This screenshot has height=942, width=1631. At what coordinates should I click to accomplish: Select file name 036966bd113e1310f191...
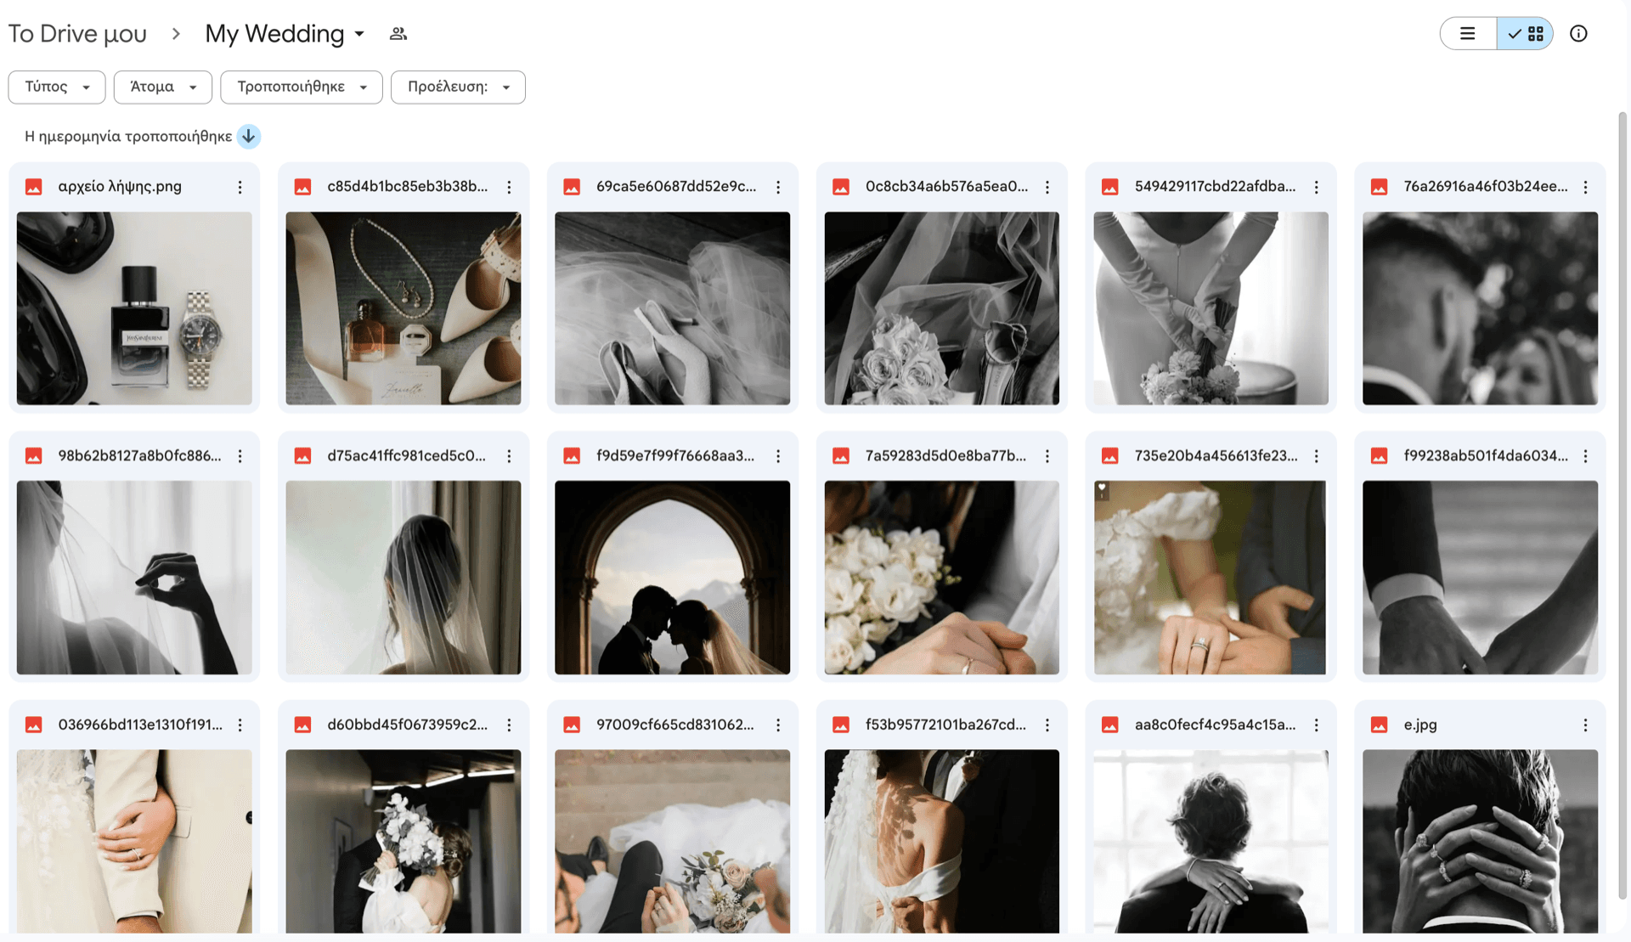pyautogui.click(x=140, y=725)
